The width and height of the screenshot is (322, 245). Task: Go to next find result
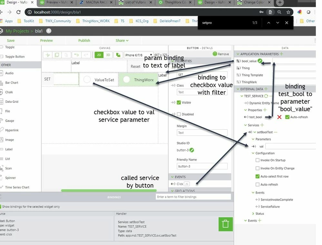coord(278,23)
